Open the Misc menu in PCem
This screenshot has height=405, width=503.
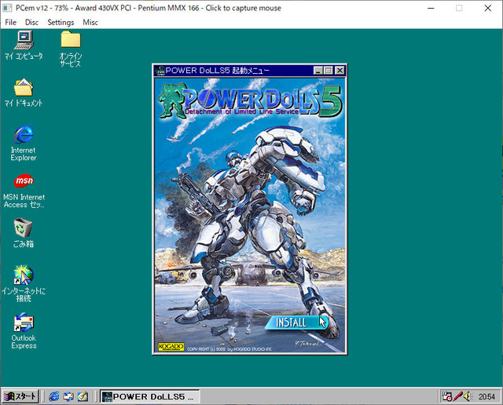90,22
